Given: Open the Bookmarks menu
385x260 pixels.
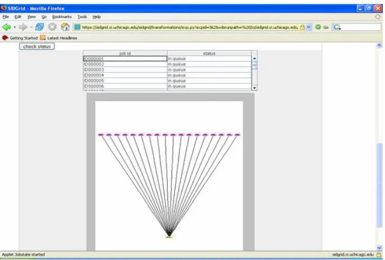Looking at the screenshot, I should (62, 17).
